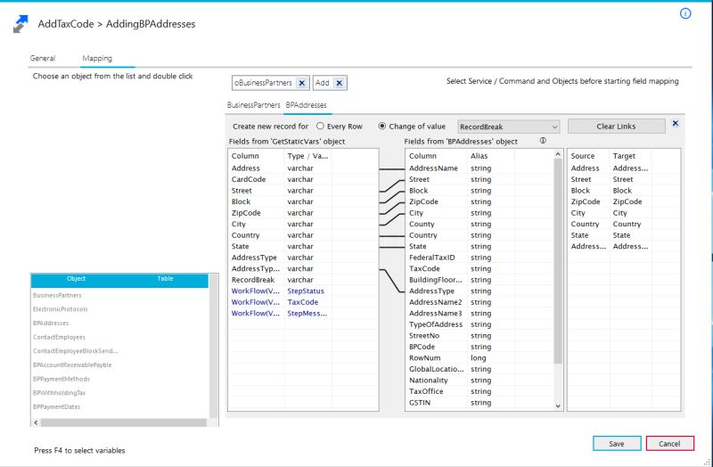Click the Table column header
Viewport: 713px width, 467px height.
click(165, 278)
